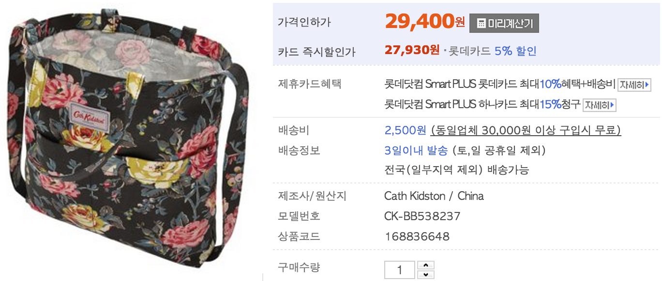
Task: Open the 2,500원 shipping fee link
Action: click(405, 130)
